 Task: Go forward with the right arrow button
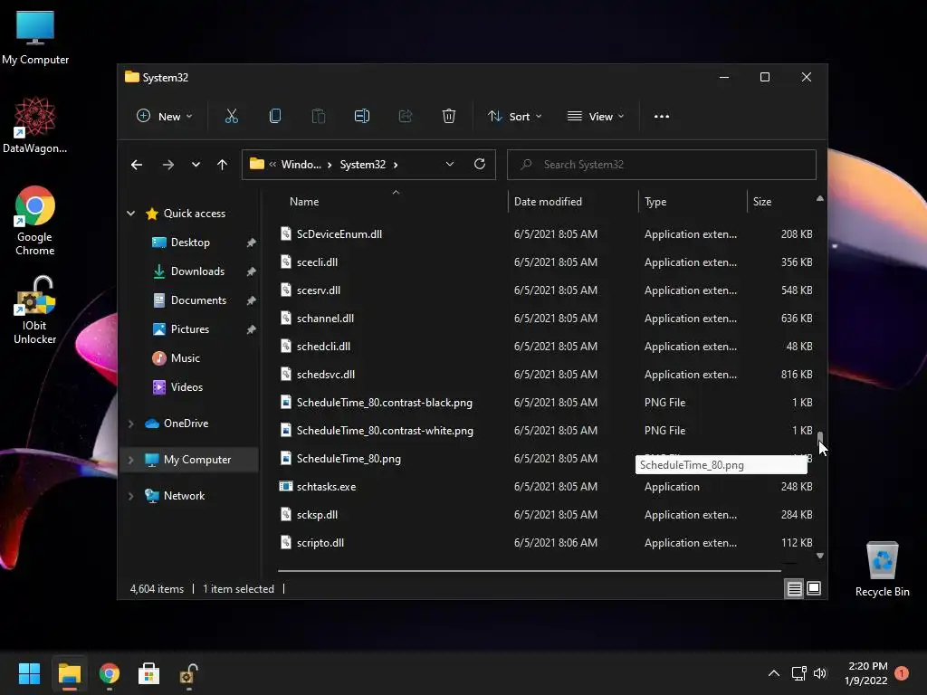[x=167, y=165]
